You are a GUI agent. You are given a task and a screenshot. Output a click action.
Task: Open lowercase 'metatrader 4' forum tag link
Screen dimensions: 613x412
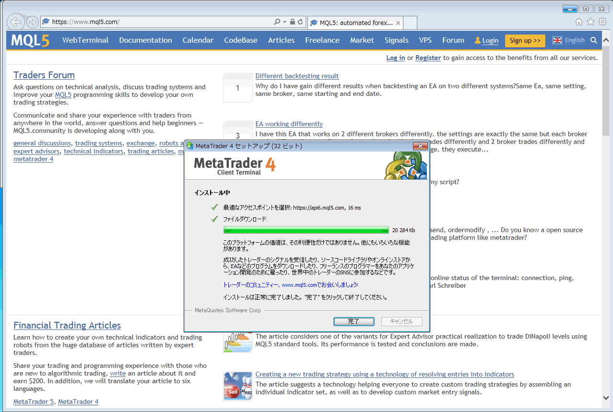point(33,159)
